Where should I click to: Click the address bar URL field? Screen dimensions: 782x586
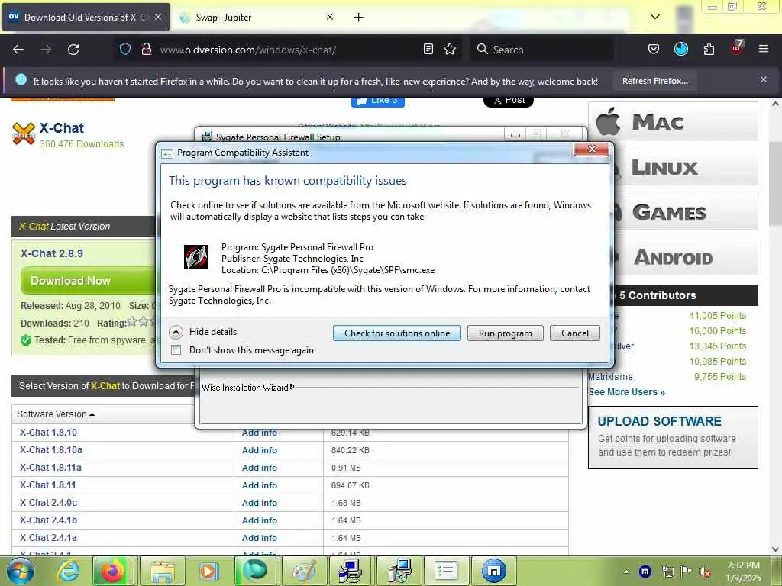click(x=289, y=50)
